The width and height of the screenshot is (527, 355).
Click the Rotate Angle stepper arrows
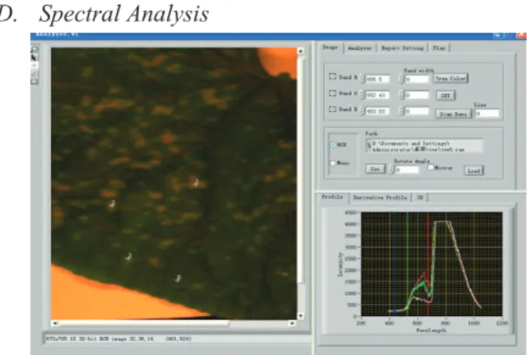392,169
